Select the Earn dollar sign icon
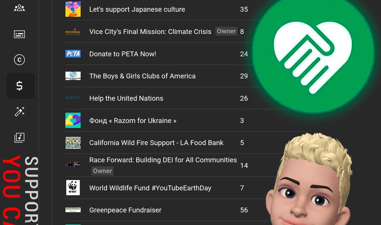 tap(20, 86)
